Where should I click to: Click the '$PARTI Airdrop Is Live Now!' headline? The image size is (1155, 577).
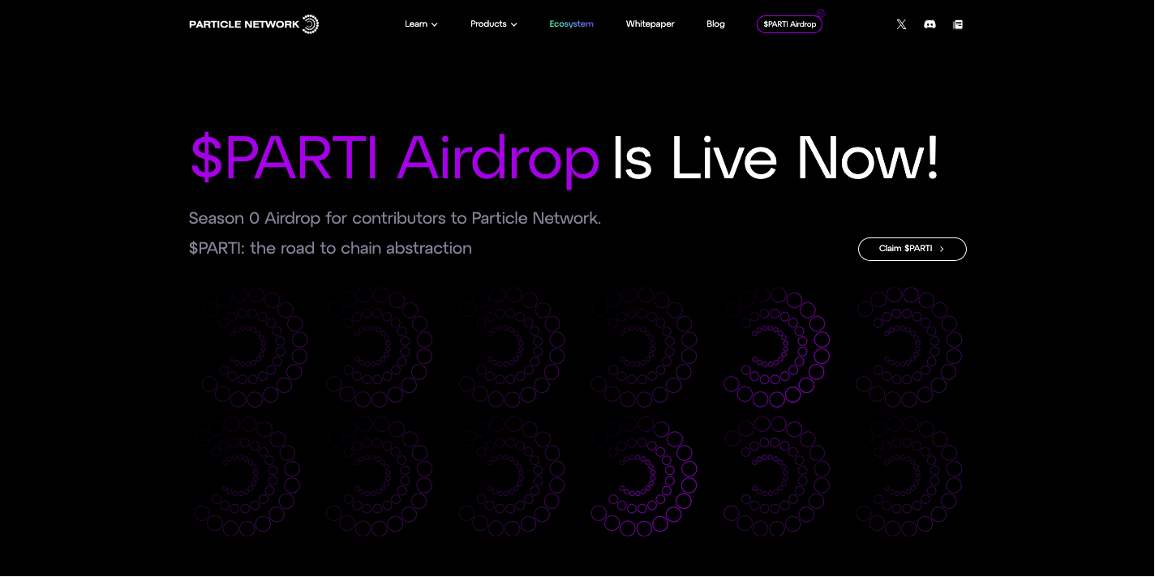click(x=565, y=158)
